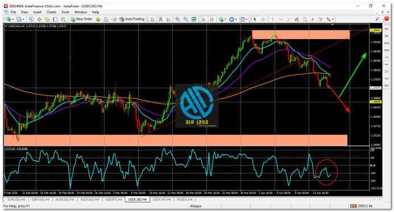This screenshot has width=394, height=212.
Task: Expand the Periods dropdown arrow
Action: coord(236,19)
